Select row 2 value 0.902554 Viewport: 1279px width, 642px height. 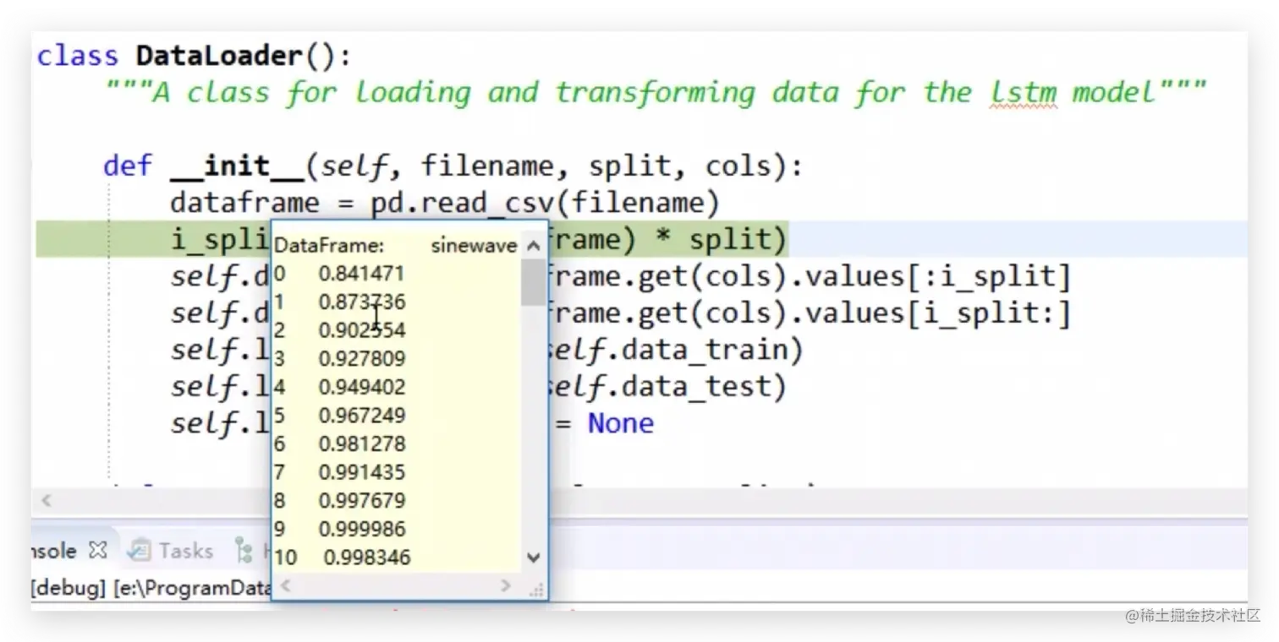[361, 330]
